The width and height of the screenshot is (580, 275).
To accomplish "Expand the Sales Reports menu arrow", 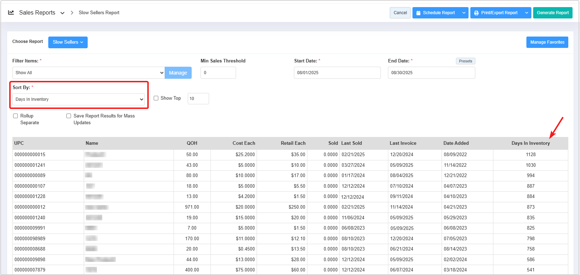I will click(62, 13).
